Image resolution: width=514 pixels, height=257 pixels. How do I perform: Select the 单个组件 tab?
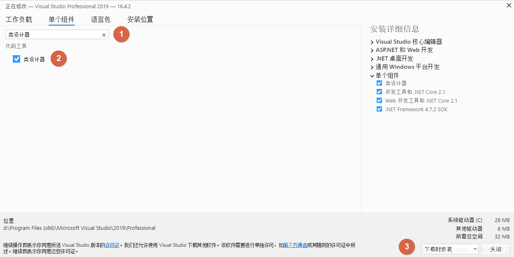click(61, 19)
